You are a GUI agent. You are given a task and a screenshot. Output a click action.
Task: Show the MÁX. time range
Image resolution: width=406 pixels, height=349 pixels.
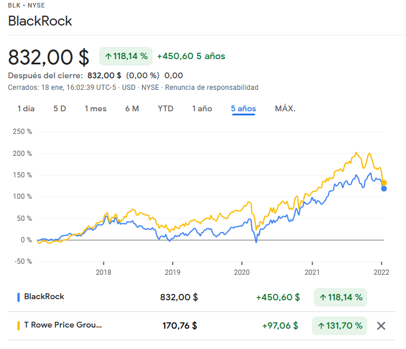tap(285, 108)
